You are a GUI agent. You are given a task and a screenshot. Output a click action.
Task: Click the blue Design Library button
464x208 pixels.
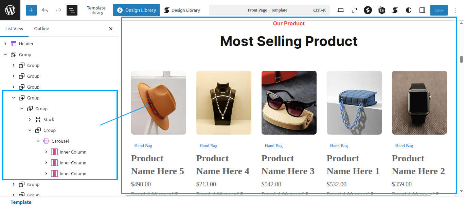pyautogui.click(x=137, y=10)
